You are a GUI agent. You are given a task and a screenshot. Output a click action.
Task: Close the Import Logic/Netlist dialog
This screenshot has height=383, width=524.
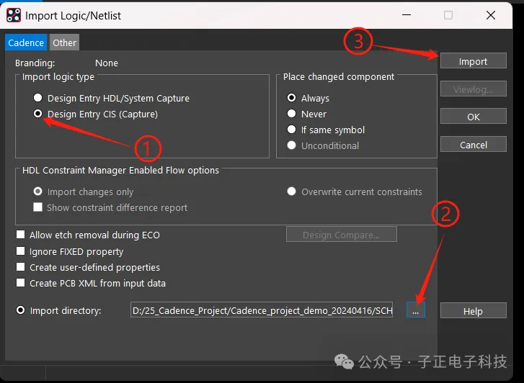pyautogui.click(x=491, y=15)
